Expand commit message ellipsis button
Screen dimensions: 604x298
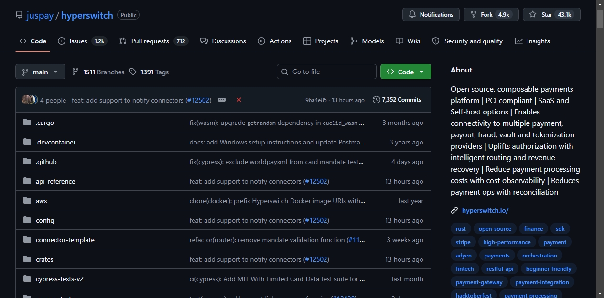[222, 100]
